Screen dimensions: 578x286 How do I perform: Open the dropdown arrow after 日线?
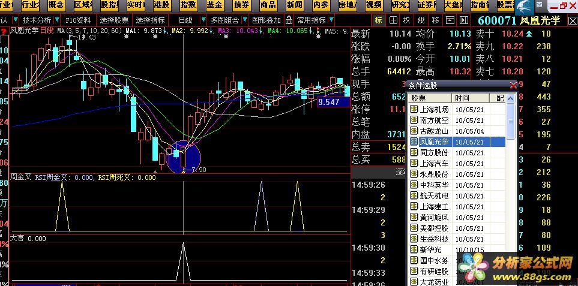(x=202, y=20)
